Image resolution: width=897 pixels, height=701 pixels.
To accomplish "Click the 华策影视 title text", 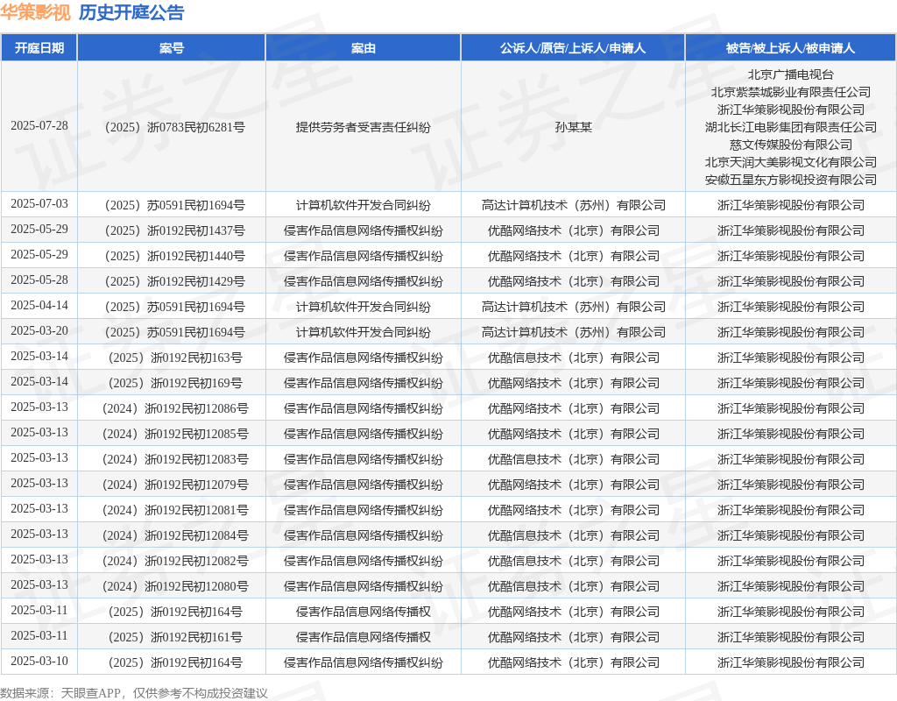I will coord(35,12).
